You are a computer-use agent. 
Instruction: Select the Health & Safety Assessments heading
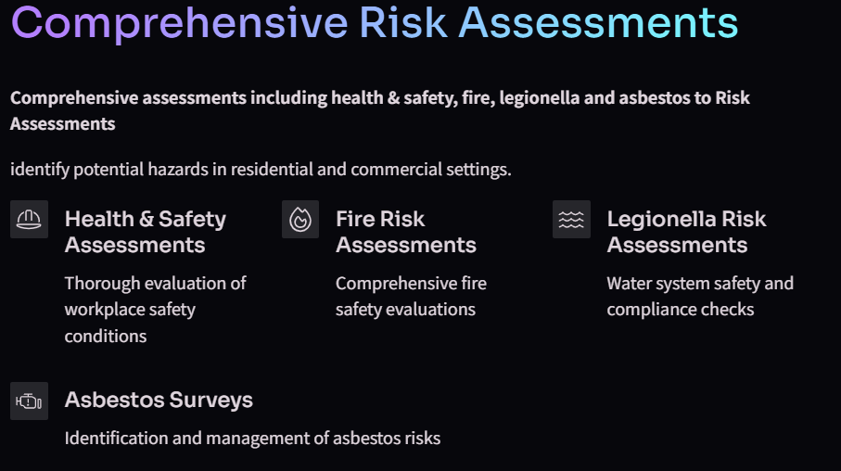pyautogui.click(x=146, y=232)
